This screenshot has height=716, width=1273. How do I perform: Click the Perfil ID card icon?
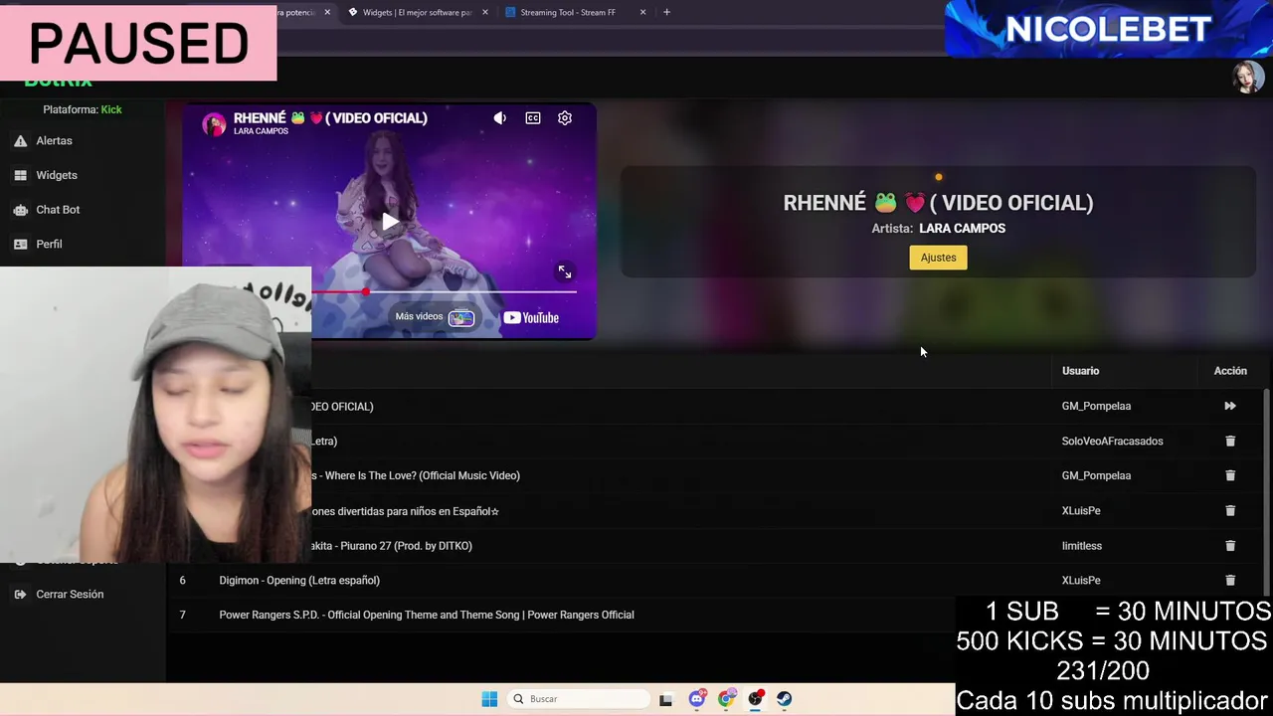point(20,244)
